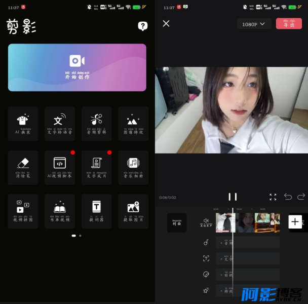Open the 音频剪辑 audio trimming tool

click(x=96, y=123)
